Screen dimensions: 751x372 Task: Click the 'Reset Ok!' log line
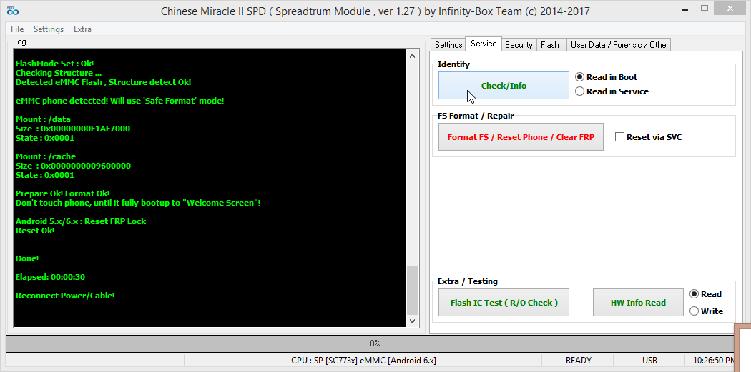[x=35, y=231]
